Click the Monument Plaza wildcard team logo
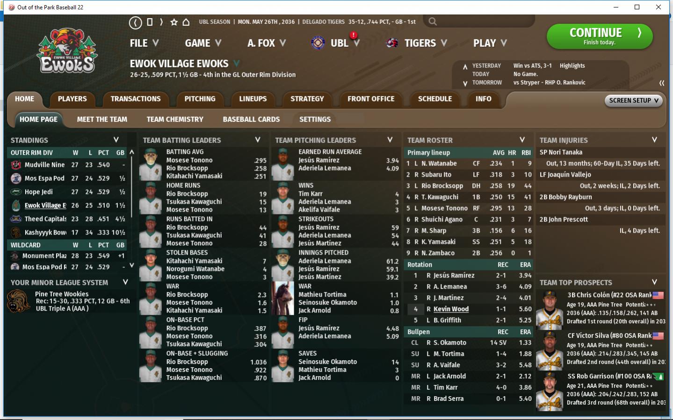Viewport: 673px width, 420px height. coord(15,256)
